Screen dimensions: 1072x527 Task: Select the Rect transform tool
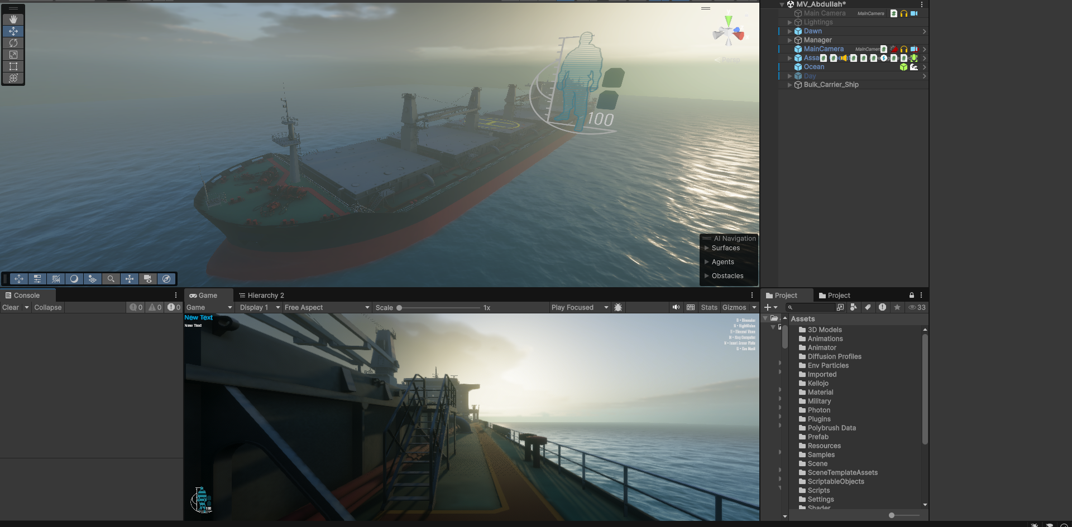tap(13, 66)
